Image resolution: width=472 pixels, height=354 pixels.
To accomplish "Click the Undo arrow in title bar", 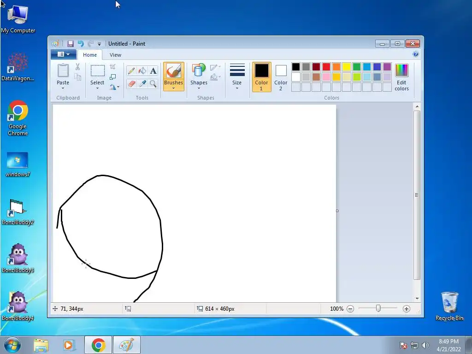I will pyautogui.click(x=80, y=44).
